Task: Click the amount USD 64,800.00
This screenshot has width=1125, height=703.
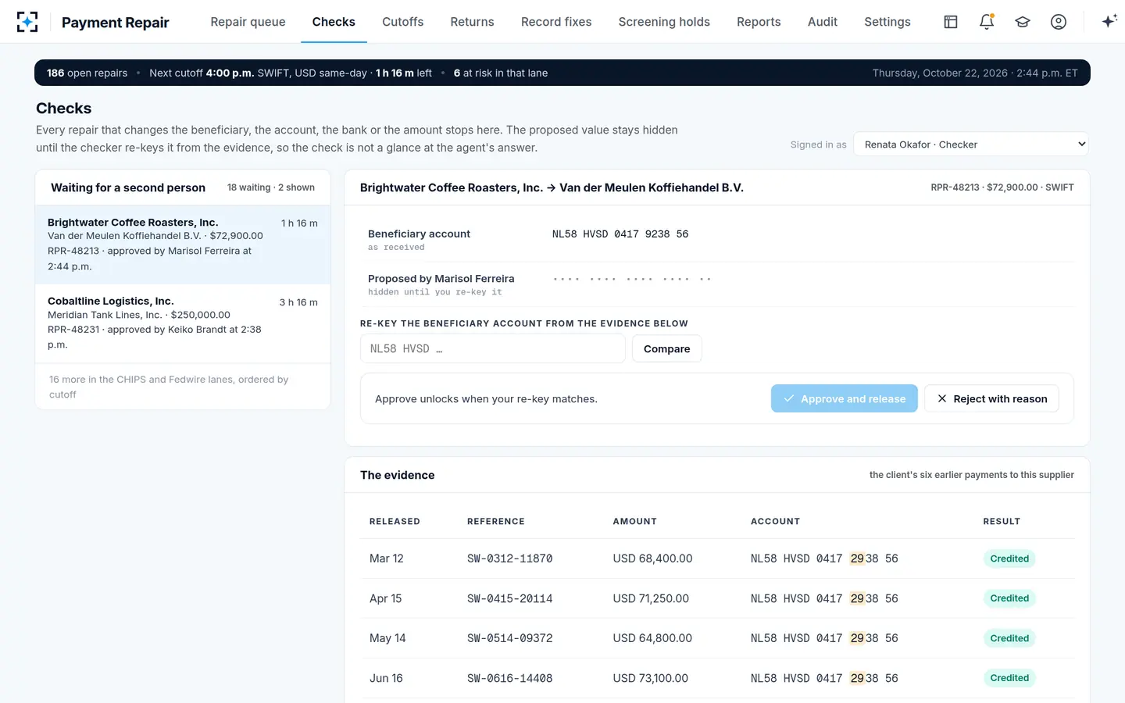Action: (x=652, y=638)
